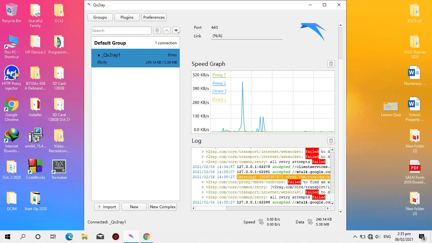Show hidden system tray icons
Screen dimensions: 432x243
click(355, 236)
